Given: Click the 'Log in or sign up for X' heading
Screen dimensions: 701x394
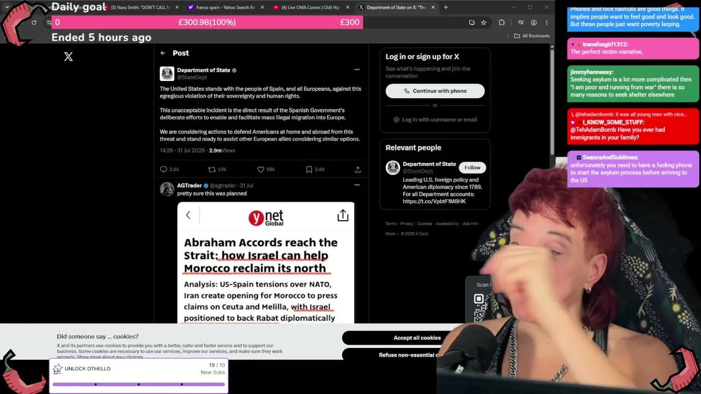Looking at the screenshot, I should pos(422,56).
